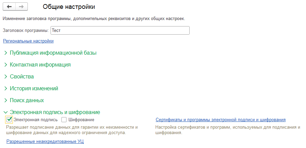Go back with the left arrow button

[9, 7]
